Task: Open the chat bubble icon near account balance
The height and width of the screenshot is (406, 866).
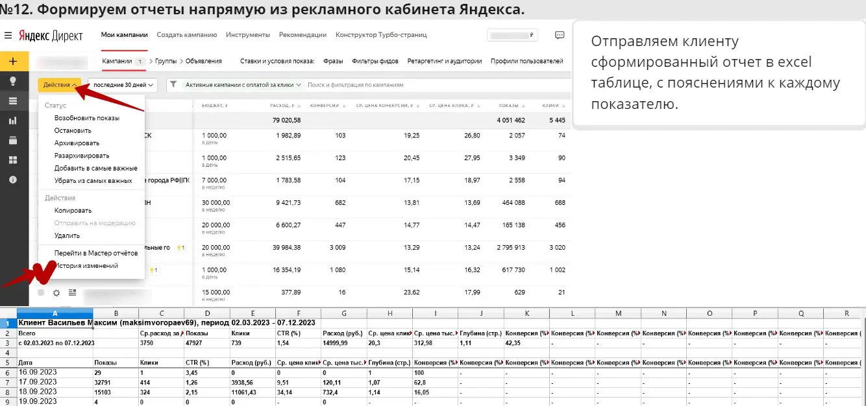Action: pyautogui.click(x=559, y=35)
